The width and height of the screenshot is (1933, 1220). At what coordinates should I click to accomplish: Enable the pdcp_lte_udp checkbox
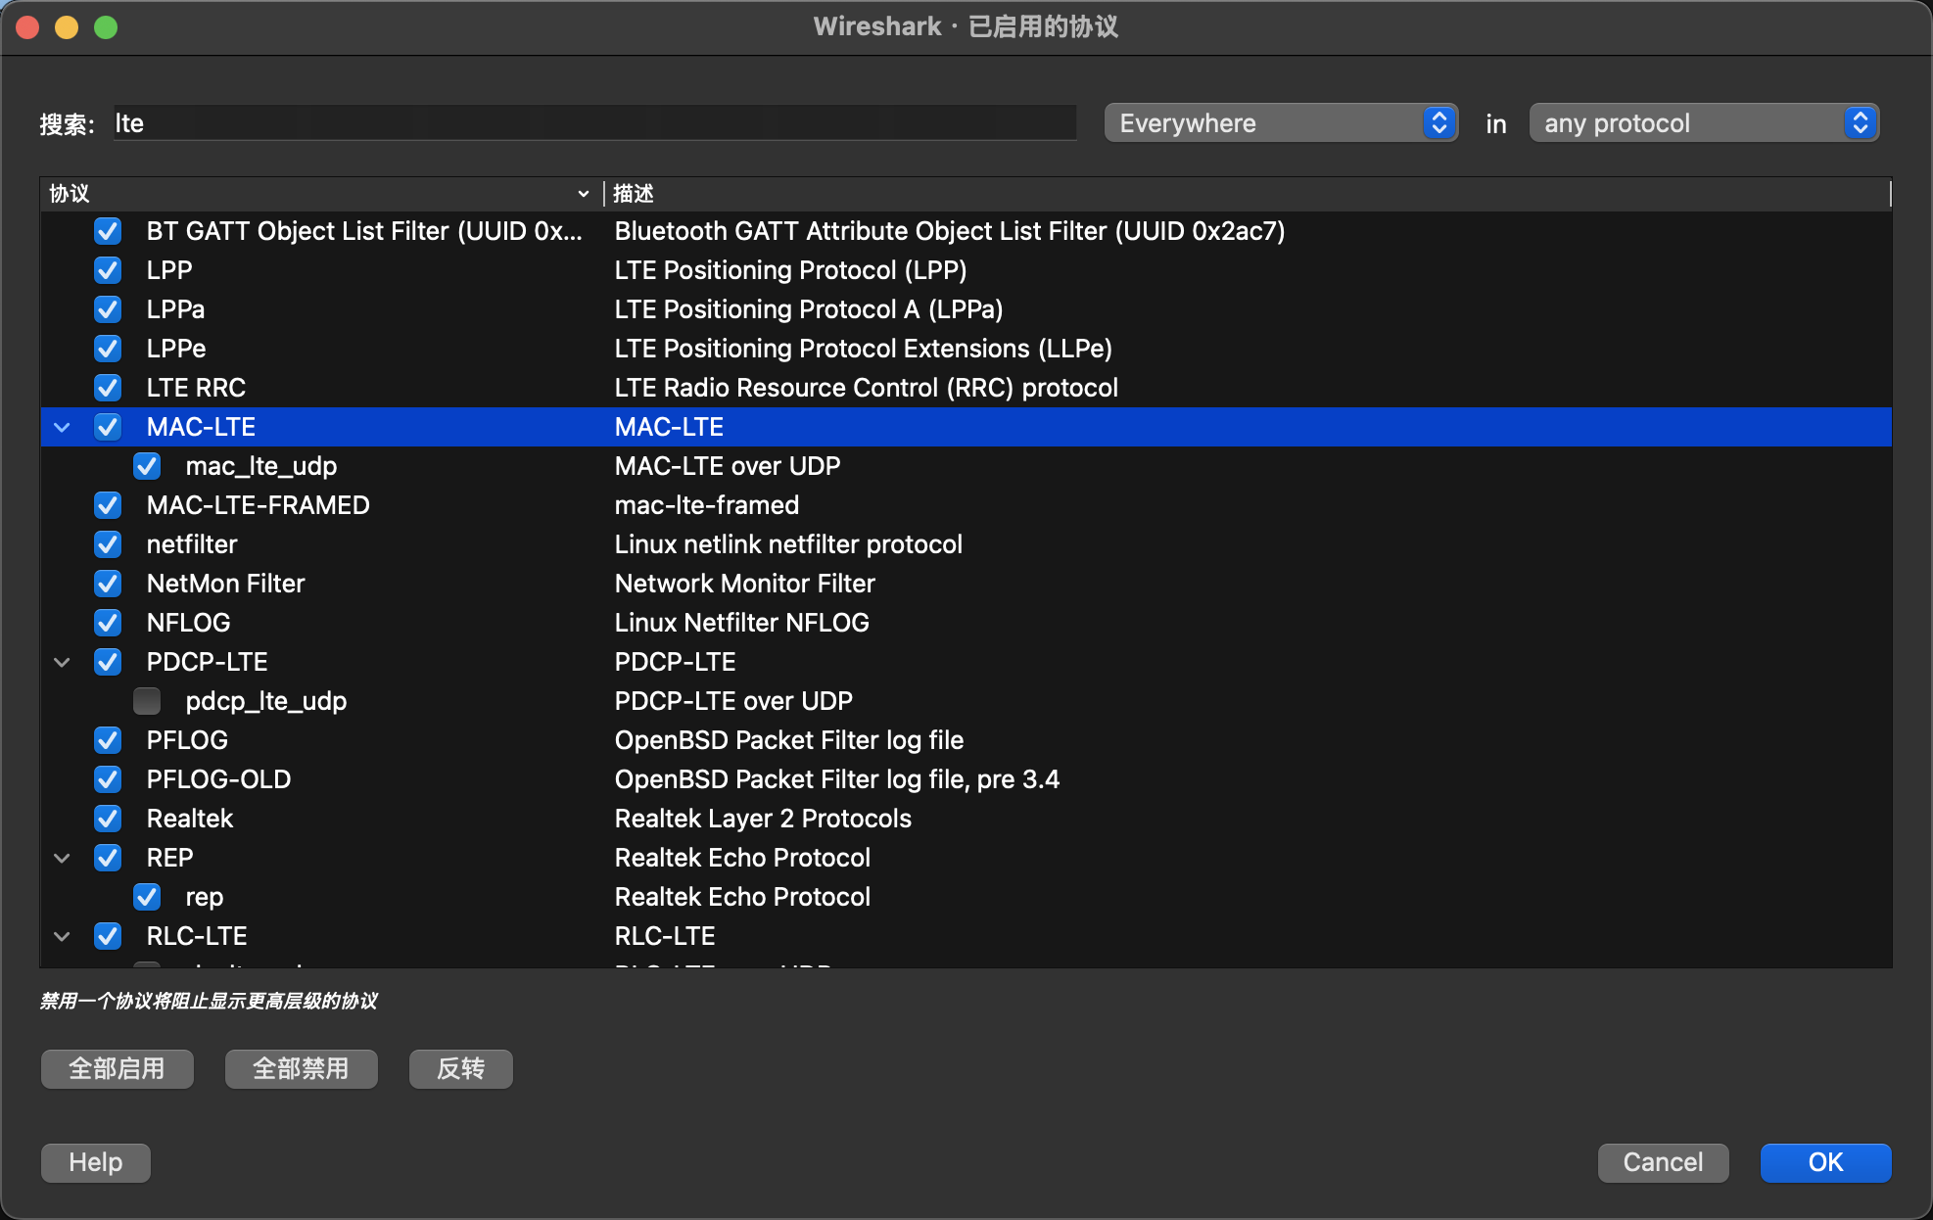click(147, 701)
